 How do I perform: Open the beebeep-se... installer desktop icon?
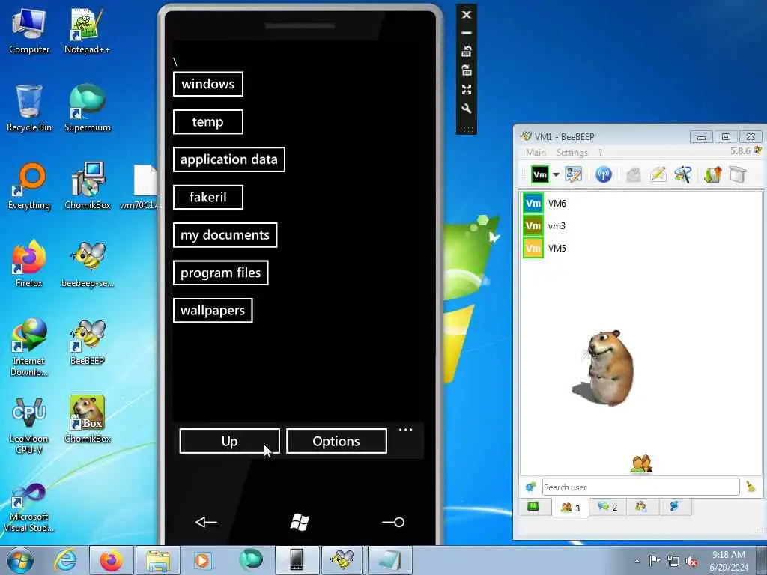pyautogui.click(x=87, y=264)
